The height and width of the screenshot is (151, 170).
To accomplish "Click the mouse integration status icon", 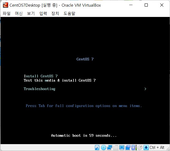I will pos(140,148).
